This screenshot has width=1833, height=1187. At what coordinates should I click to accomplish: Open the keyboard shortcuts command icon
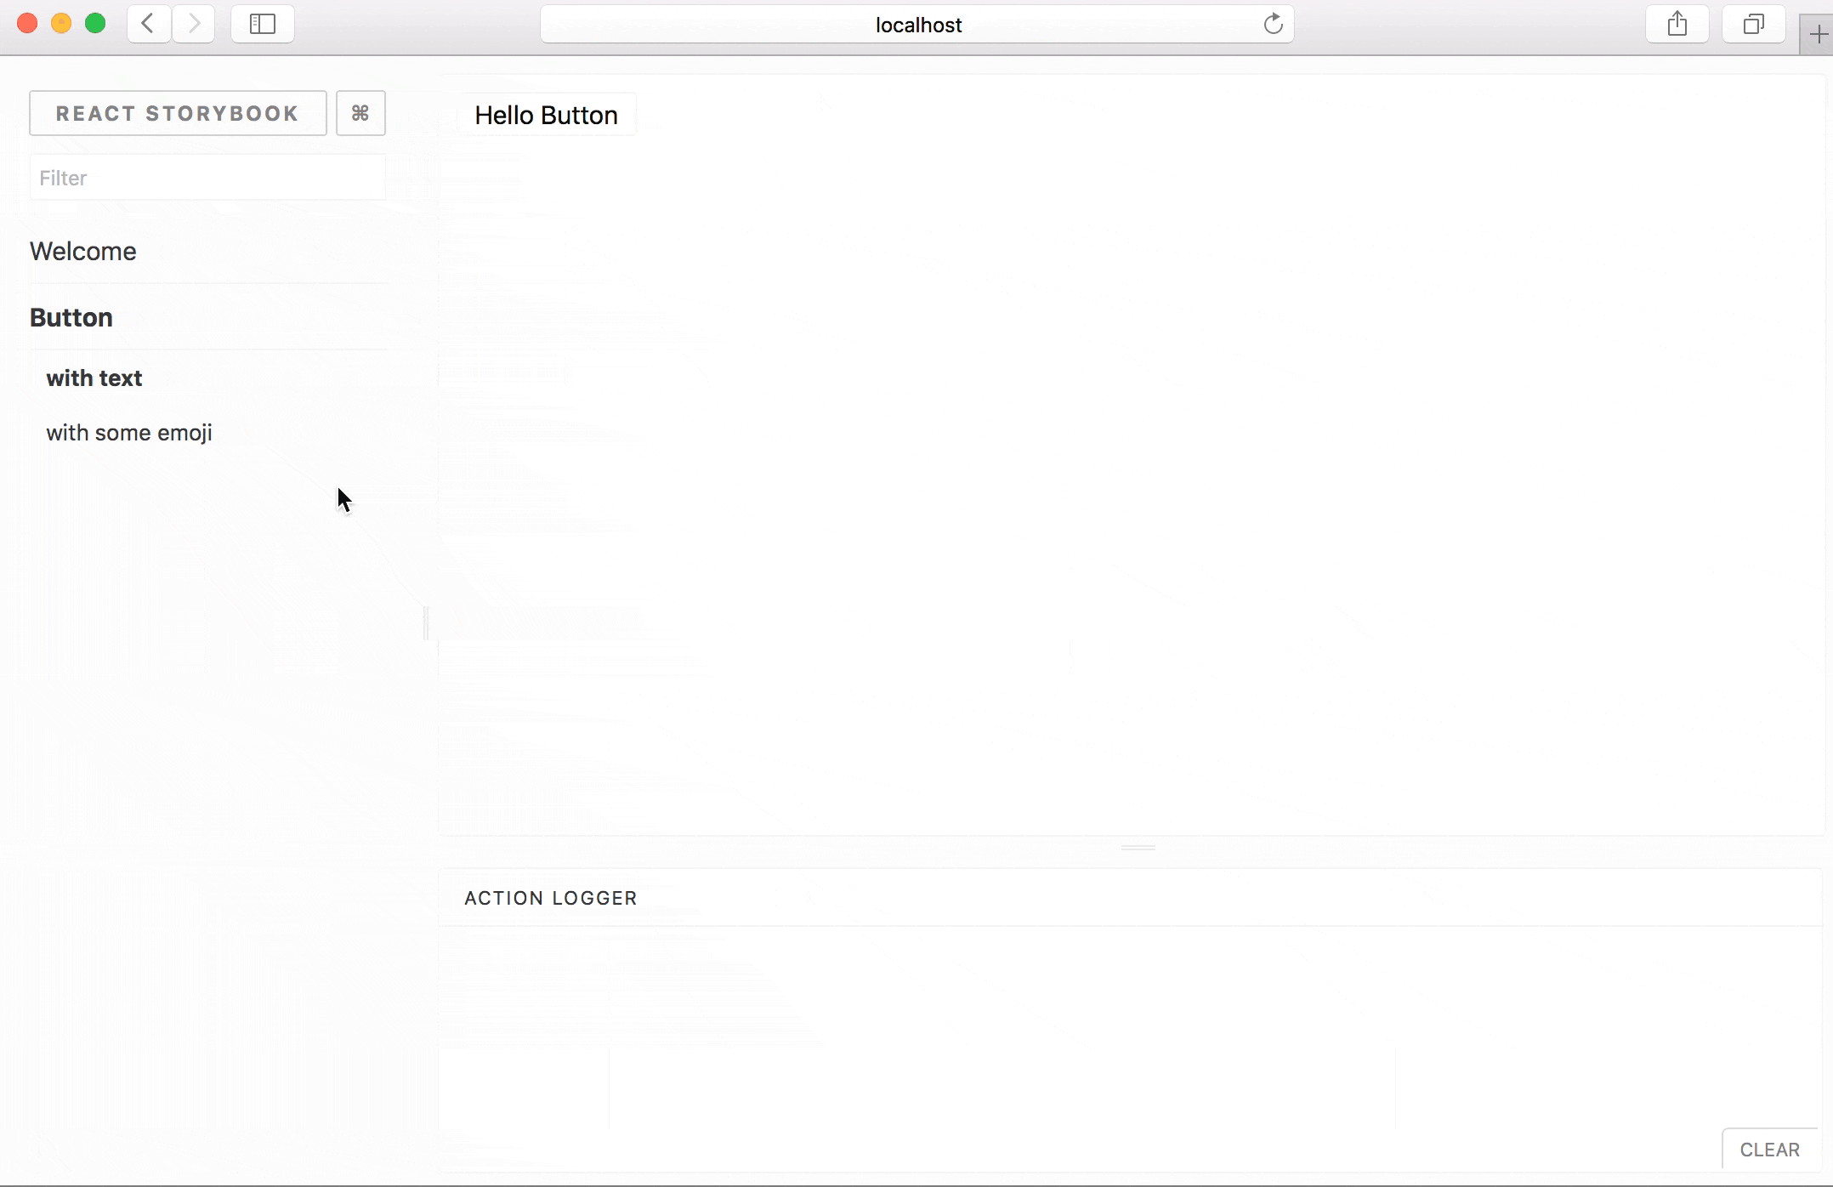(360, 113)
